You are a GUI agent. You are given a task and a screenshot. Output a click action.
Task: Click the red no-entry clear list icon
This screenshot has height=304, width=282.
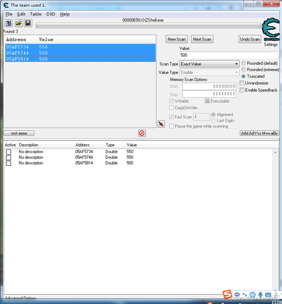(142, 133)
